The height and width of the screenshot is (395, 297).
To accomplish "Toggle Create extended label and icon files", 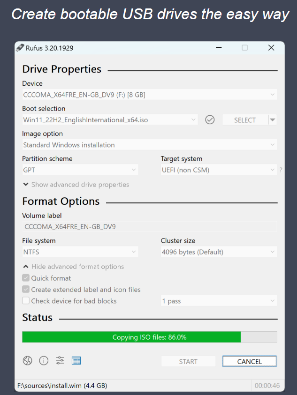I will click(26, 290).
